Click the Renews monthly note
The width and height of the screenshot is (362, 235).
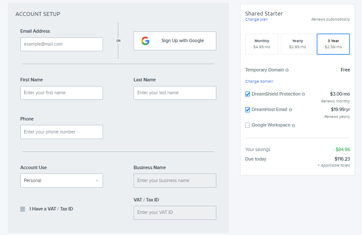tap(335, 101)
